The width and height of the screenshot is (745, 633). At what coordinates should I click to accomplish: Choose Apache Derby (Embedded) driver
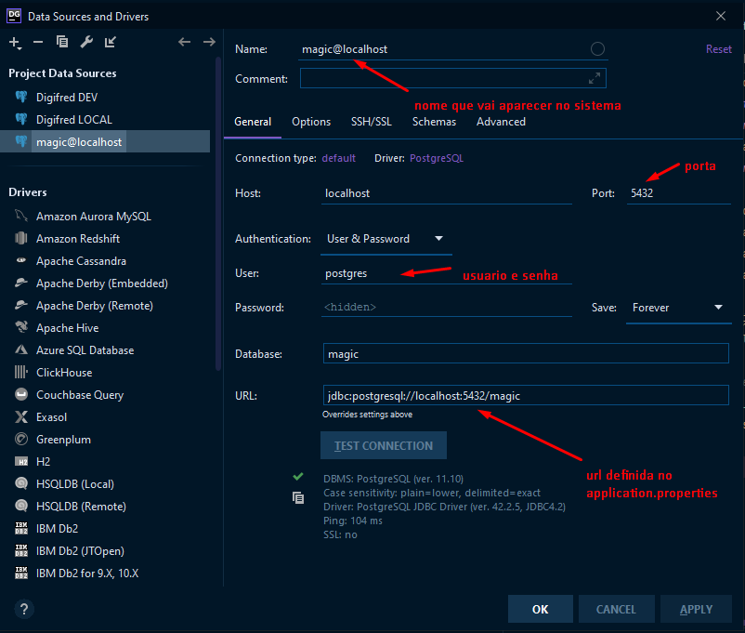click(105, 284)
